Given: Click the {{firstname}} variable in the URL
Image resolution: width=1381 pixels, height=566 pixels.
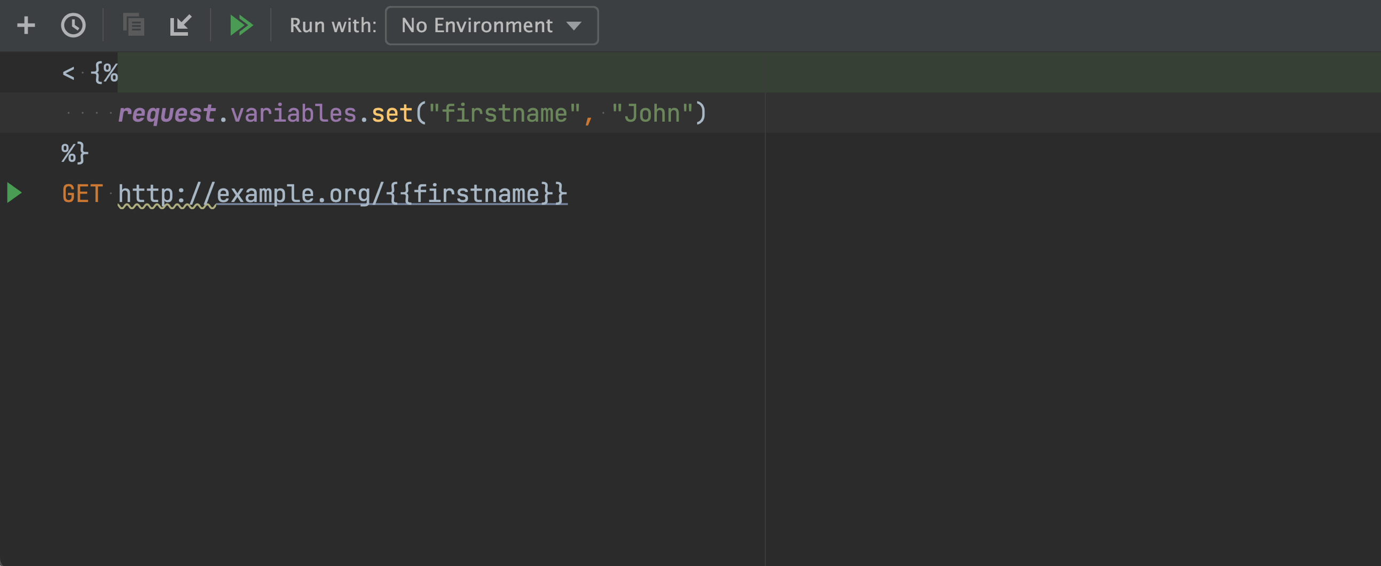Looking at the screenshot, I should (x=476, y=193).
